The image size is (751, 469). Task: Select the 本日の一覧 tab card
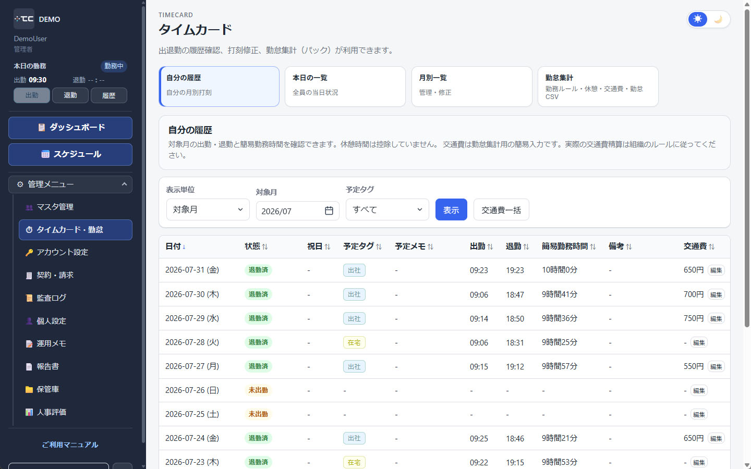pyautogui.click(x=345, y=87)
